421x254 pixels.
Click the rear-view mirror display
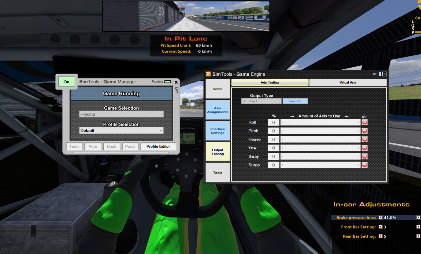186,16
